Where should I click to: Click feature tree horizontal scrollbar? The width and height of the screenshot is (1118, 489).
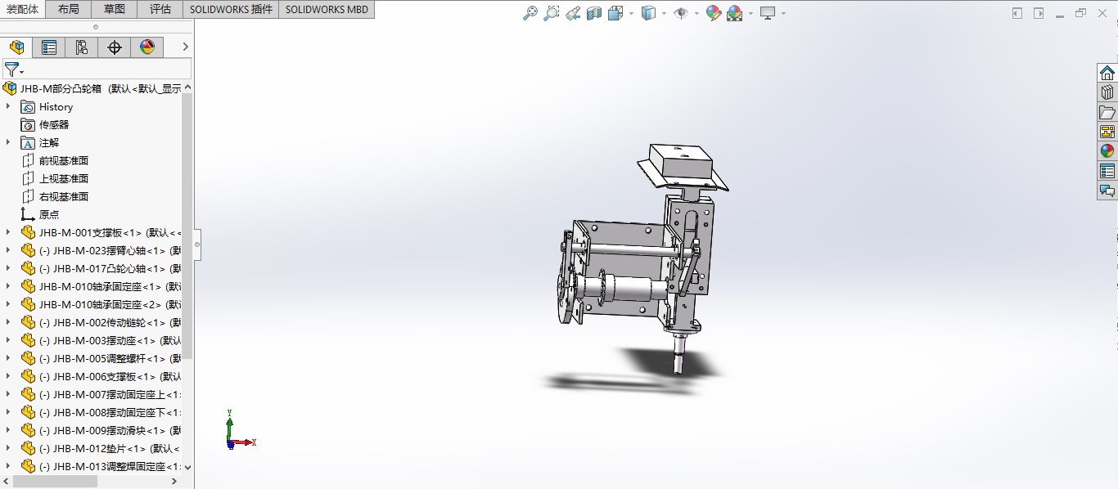click(56, 482)
